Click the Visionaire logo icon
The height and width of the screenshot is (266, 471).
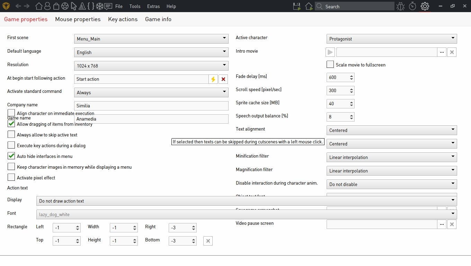coord(6,6)
